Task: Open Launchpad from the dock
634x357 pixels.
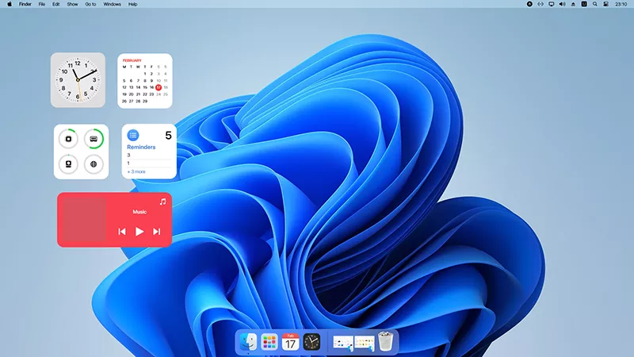Action: pyautogui.click(x=269, y=343)
